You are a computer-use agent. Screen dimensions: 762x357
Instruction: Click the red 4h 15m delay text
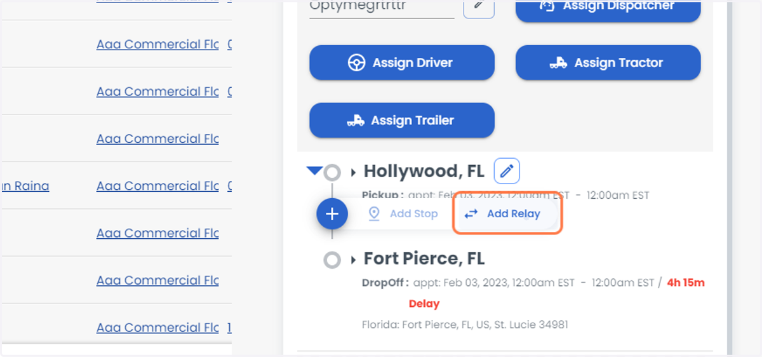(686, 283)
